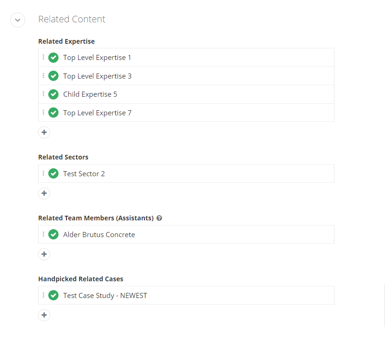Click the drag handle of Top Level Expertise 3
Screen dimensions: 385x338
pyautogui.click(x=44, y=76)
